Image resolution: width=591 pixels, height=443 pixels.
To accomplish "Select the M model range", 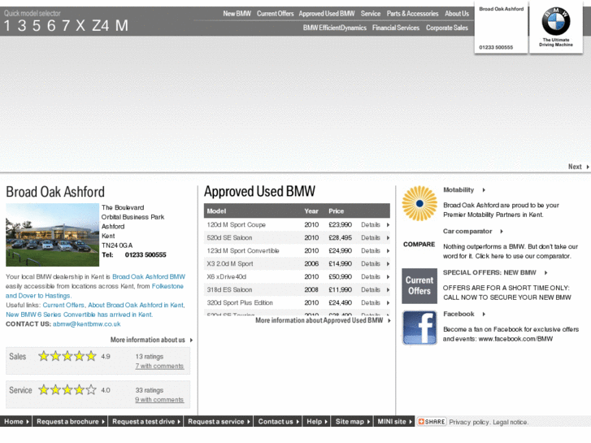I will tap(122, 26).
